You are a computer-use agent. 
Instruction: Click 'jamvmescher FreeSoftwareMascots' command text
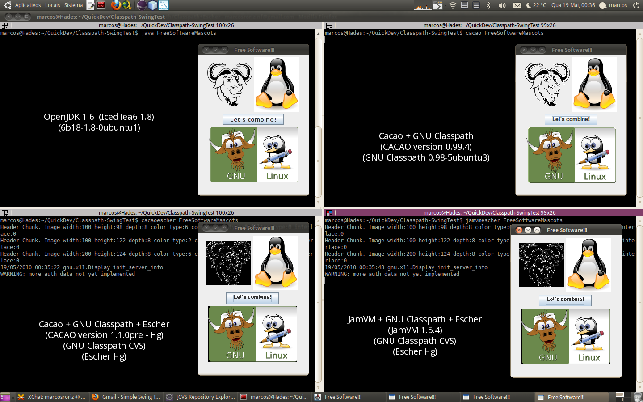point(514,220)
